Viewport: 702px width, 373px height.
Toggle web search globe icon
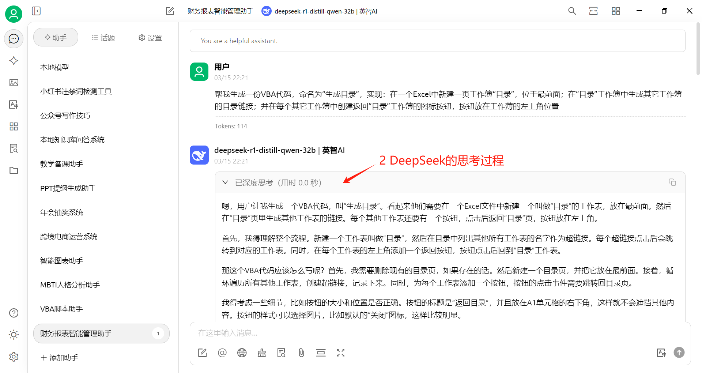pos(242,353)
